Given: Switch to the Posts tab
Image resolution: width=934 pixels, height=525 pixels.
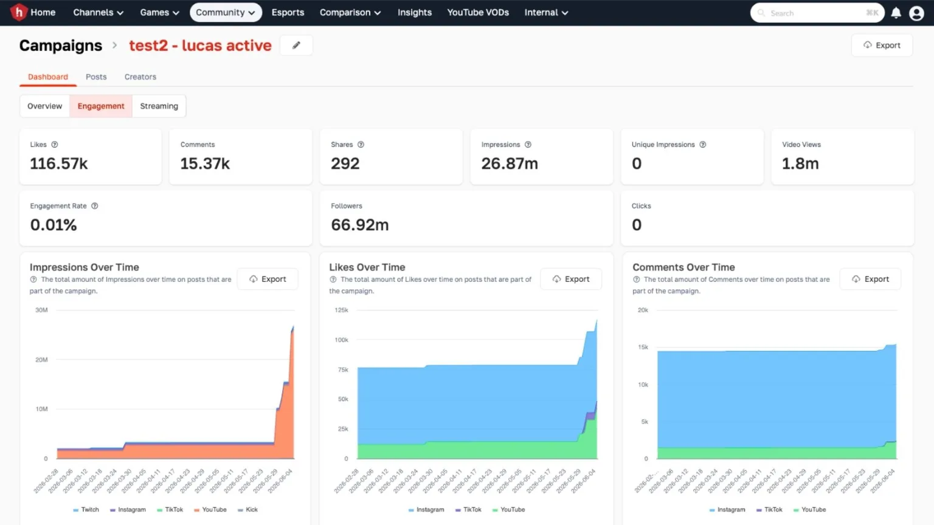Looking at the screenshot, I should tap(96, 77).
